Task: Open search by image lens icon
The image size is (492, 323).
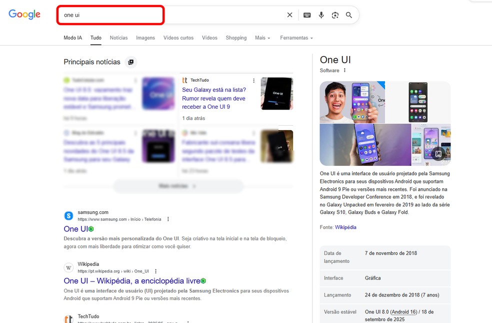Action: tap(335, 15)
